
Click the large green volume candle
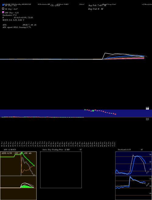[x=93, y=111]
